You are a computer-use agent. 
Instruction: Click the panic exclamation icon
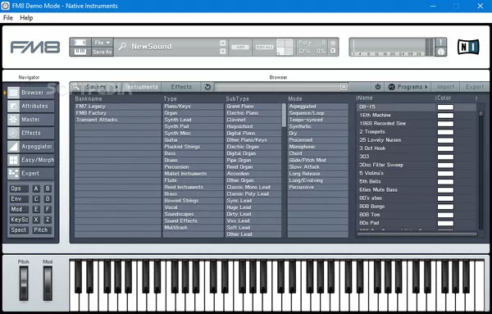coord(441,43)
